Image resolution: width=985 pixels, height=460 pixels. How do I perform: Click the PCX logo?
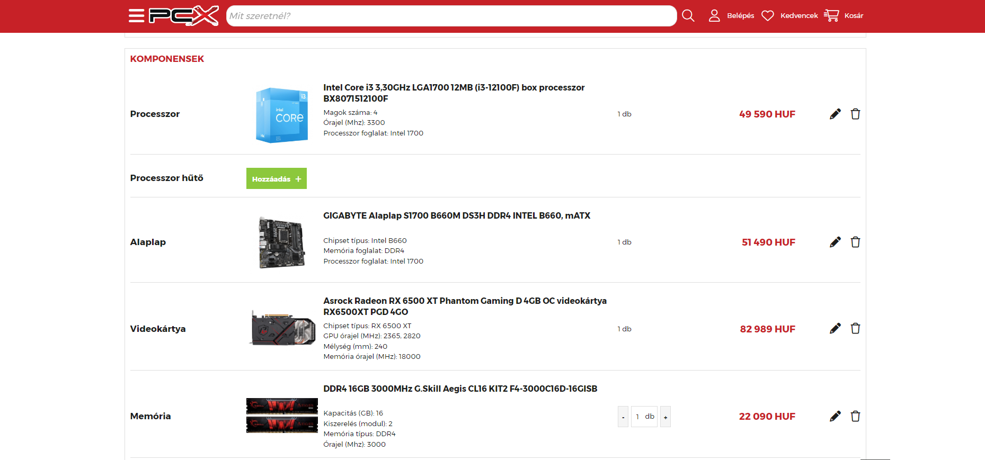tap(184, 16)
